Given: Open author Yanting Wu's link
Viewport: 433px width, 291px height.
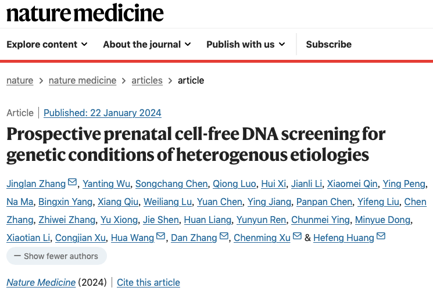Looking at the screenshot, I should (106, 184).
